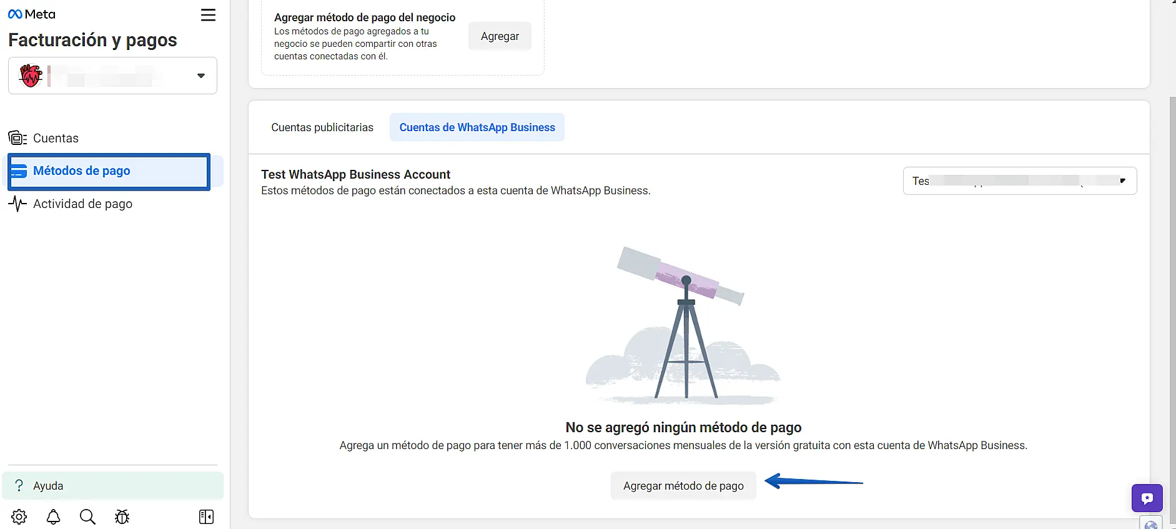Expand the business account selector dropdown
Screen dimensions: 1176x529
pos(200,76)
